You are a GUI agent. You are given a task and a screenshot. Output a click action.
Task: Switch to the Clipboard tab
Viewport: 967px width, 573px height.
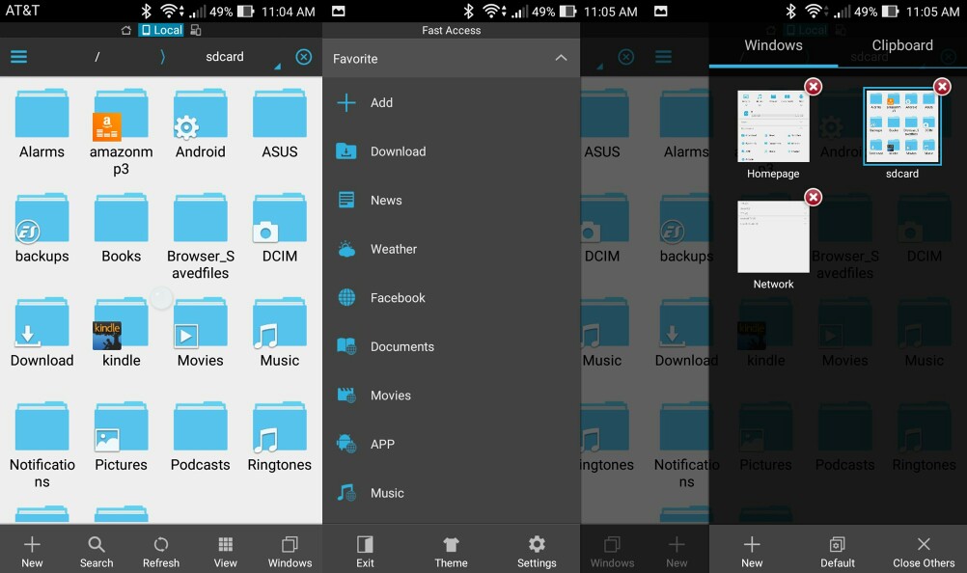click(901, 45)
